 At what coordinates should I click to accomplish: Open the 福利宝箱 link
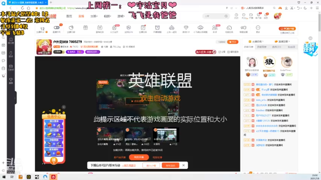click(x=233, y=52)
